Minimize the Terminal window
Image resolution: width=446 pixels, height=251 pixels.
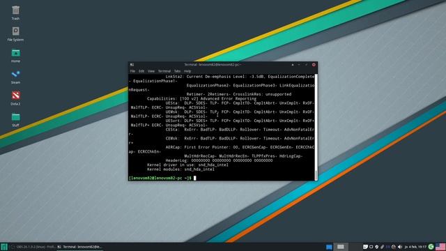pos(299,65)
